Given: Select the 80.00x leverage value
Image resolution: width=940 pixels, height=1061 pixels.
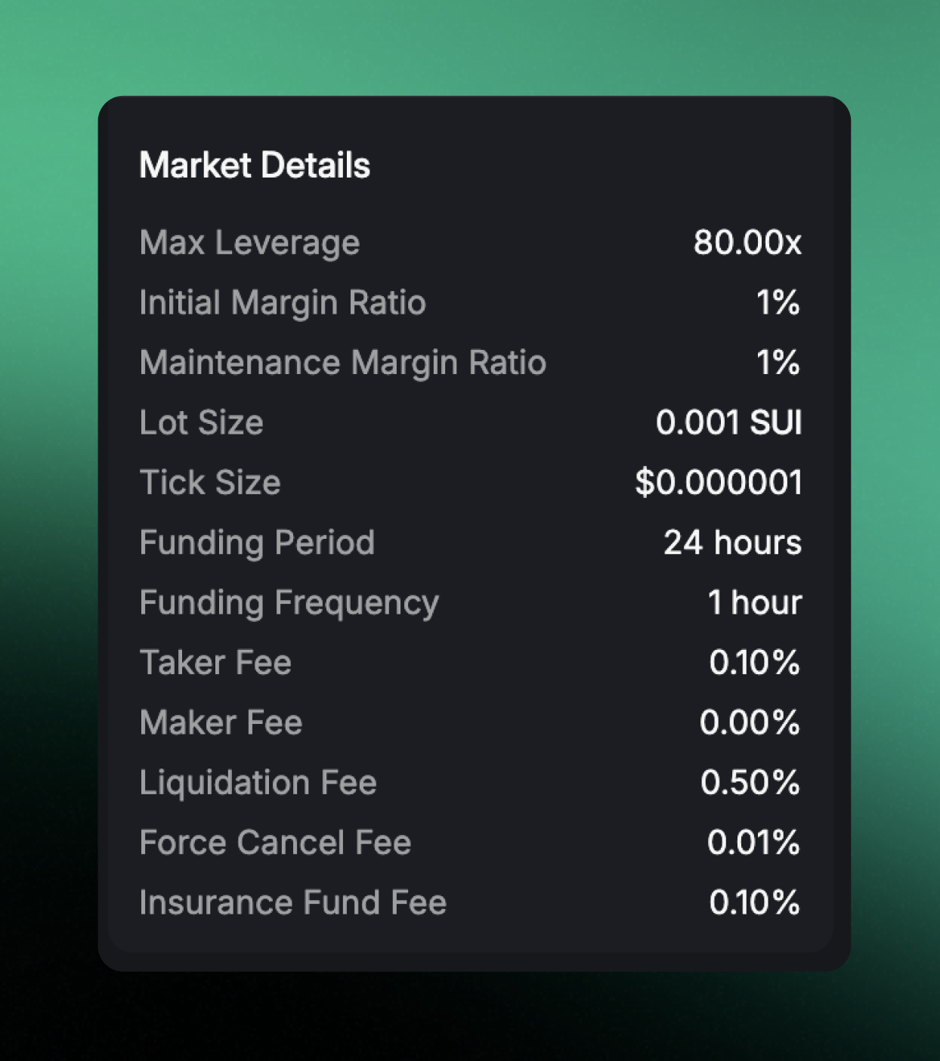Looking at the screenshot, I should (x=747, y=243).
